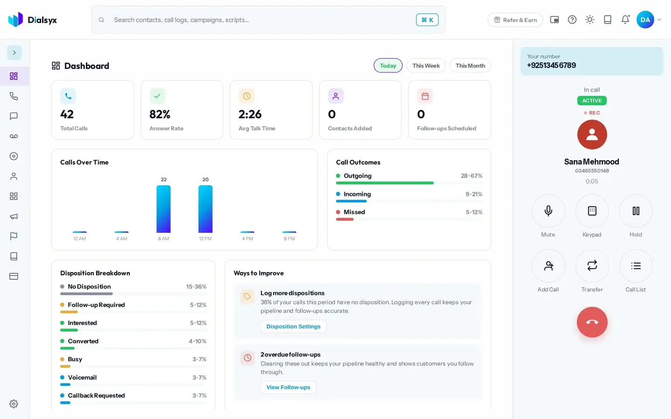The image size is (671, 419).
Task: Switch to This Week tab
Action: point(426,66)
